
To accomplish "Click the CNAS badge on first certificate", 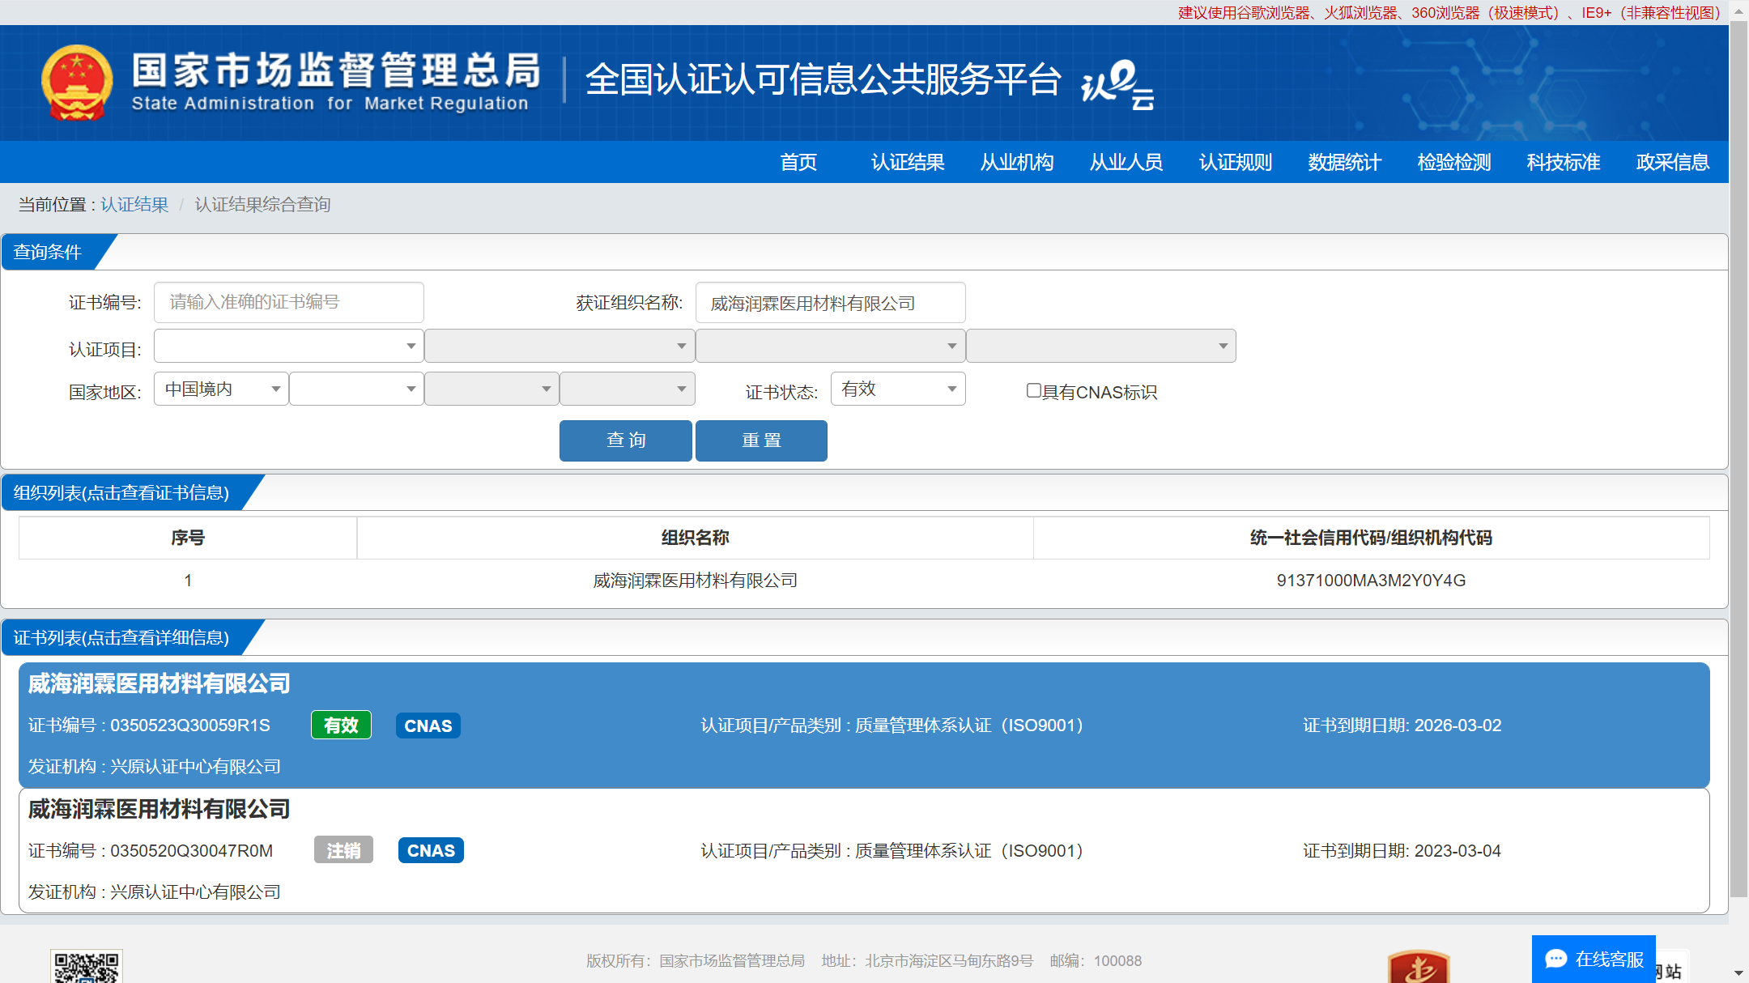I will click(428, 726).
